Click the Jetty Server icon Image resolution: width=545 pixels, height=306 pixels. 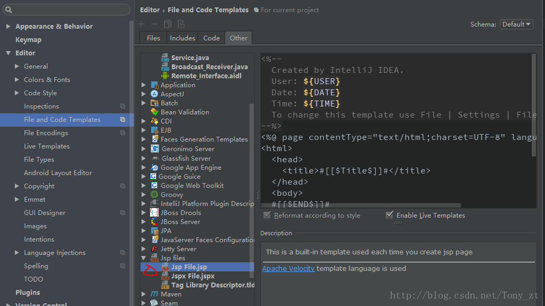coord(154,249)
